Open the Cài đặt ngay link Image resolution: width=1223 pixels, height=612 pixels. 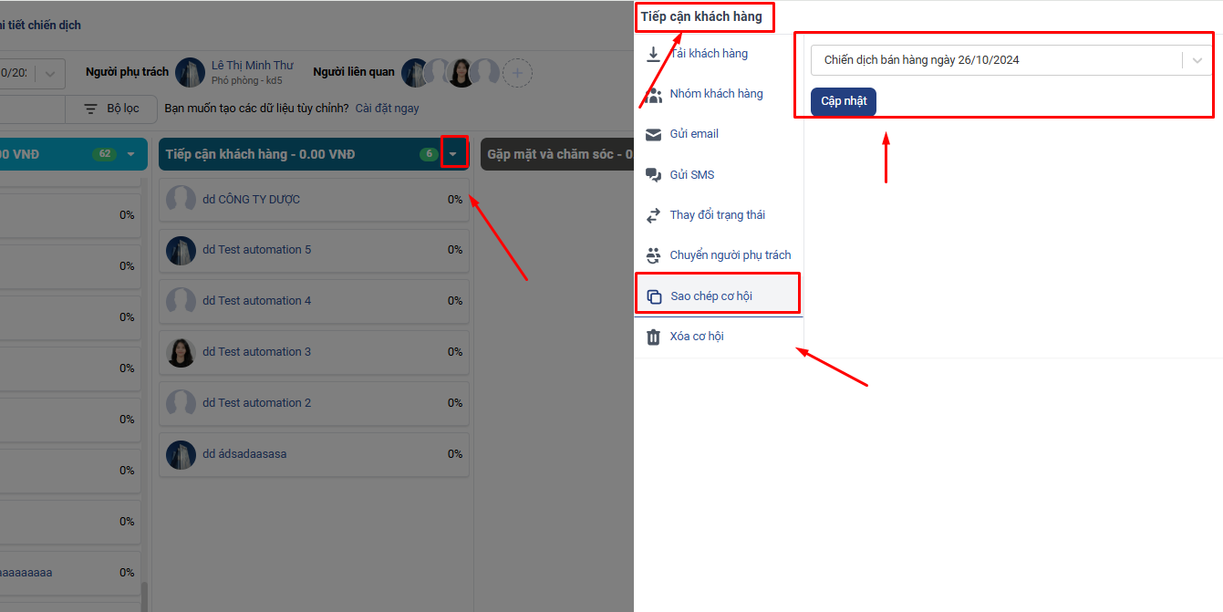(x=387, y=109)
